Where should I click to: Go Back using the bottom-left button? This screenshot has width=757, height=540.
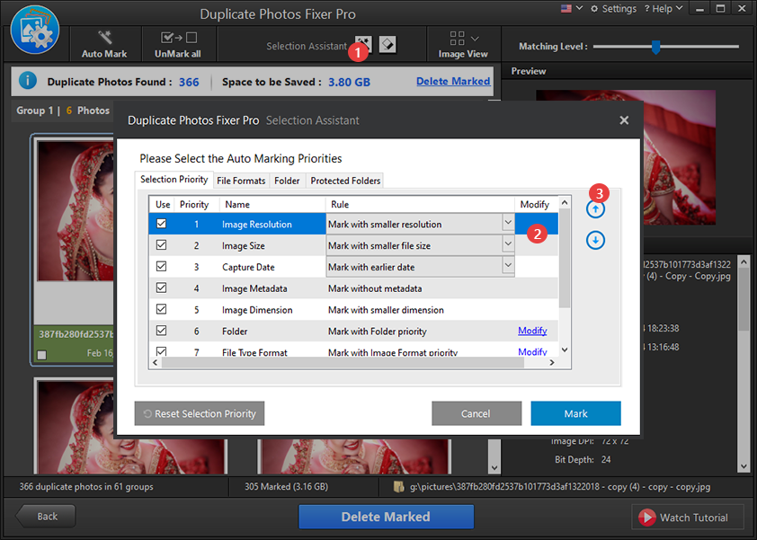click(x=46, y=517)
